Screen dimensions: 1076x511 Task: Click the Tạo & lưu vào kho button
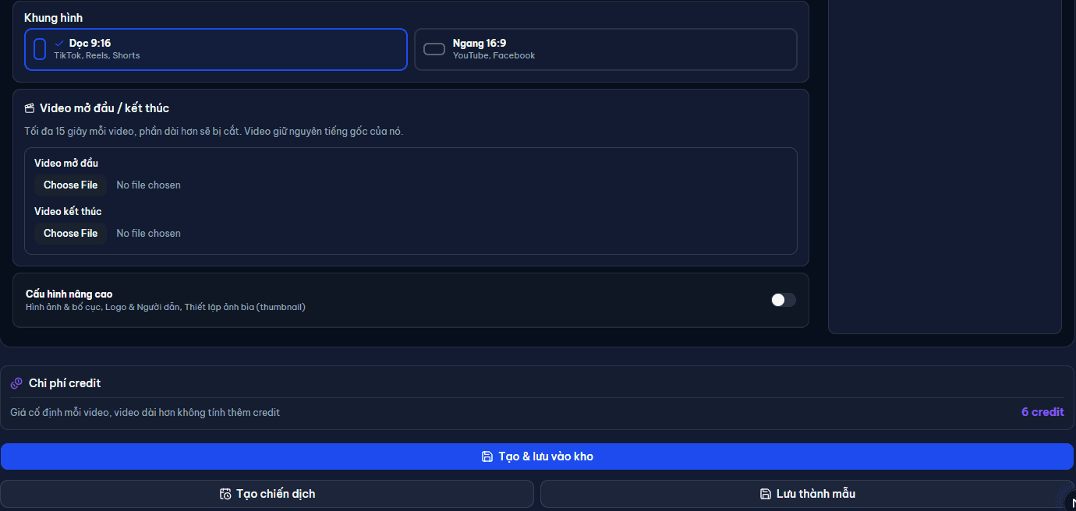[x=537, y=456]
